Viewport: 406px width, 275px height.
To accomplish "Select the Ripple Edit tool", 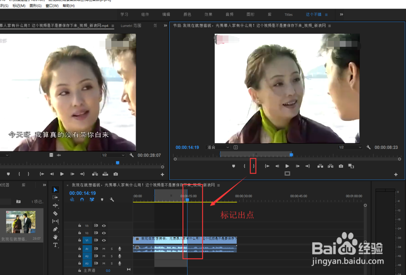I will 55,205.
